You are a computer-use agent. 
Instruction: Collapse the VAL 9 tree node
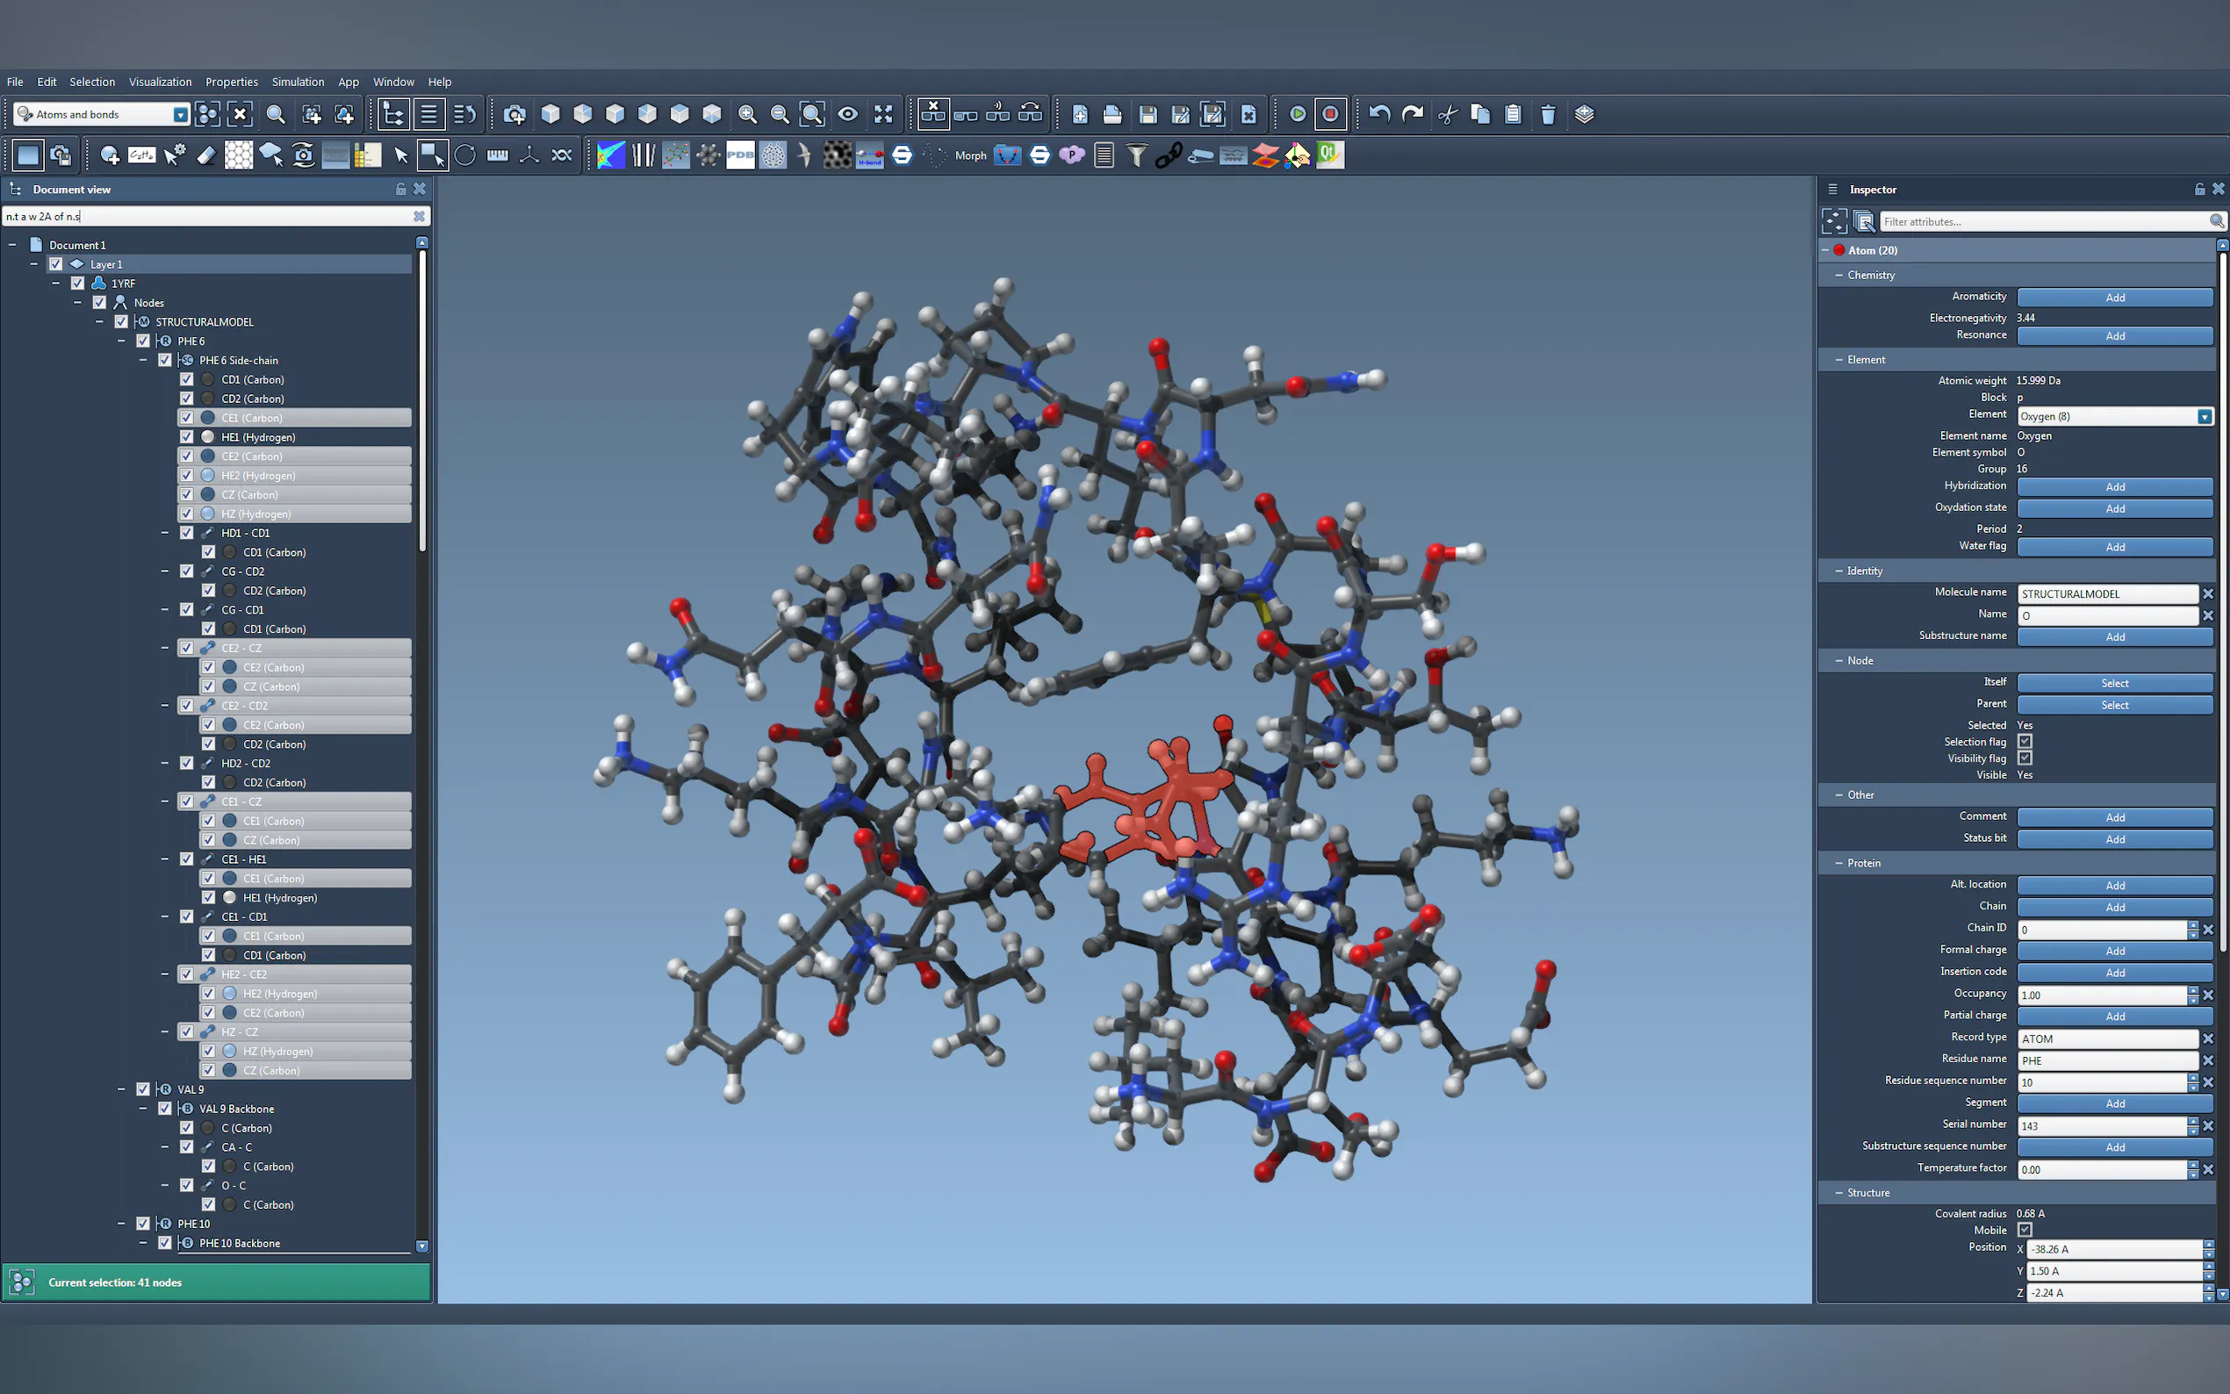coord(122,1089)
